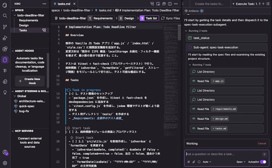Image resolution: width=272 pixels, height=168 pixels.
Task: Open the Explorer icon in activity bar
Action: pyautogui.click(x=5, y=5)
